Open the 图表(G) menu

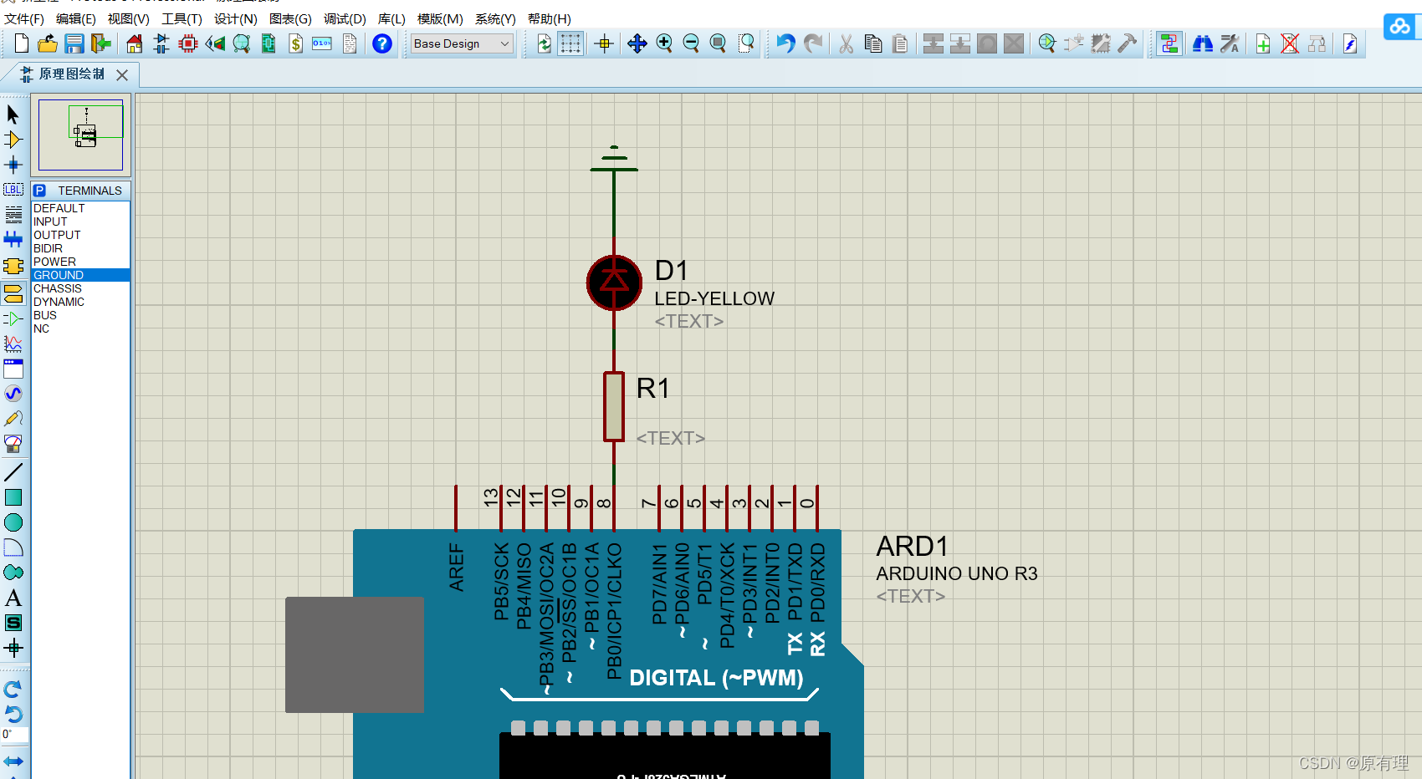pos(290,18)
